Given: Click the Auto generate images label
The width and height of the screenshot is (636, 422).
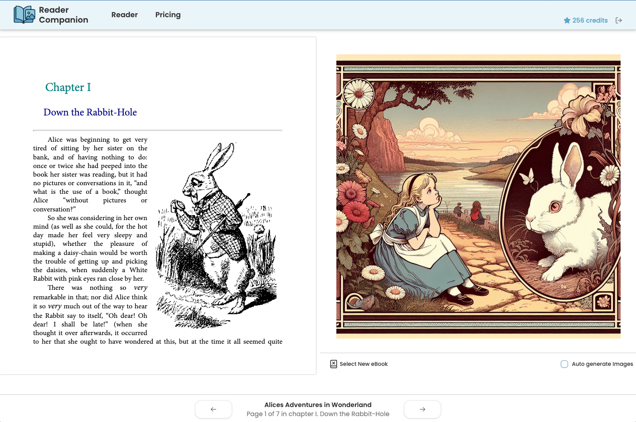Looking at the screenshot, I should 602,364.
